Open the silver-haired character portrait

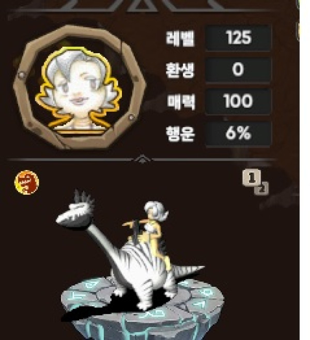(x=79, y=89)
